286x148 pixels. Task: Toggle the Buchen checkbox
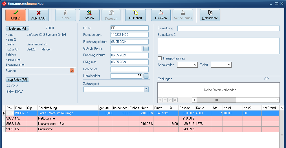72,71
